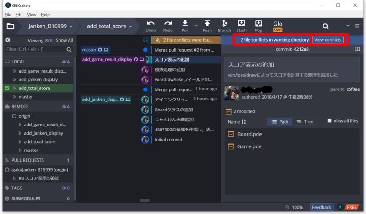Image resolution: width=366 pixels, height=214 pixels.
Task: Open the File menu
Action: (x=8, y=15)
